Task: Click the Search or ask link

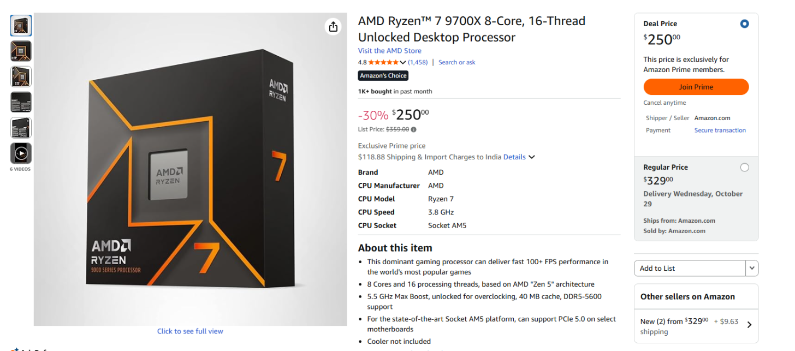Action: (456, 63)
